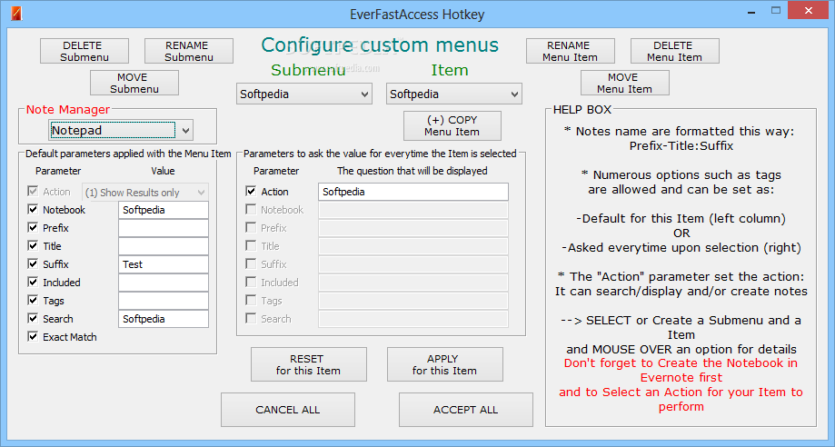Click the 'Configure custom menus' heading
The width and height of the screenshot is (835, 447).
click(380, 45)
